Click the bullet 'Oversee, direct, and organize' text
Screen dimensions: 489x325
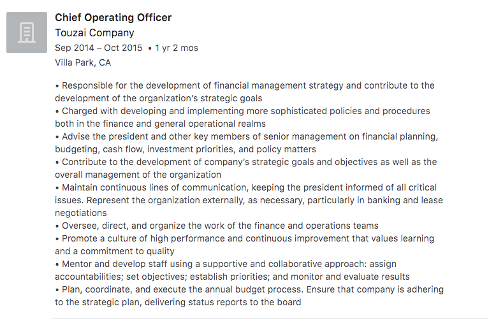coord(217,226)
